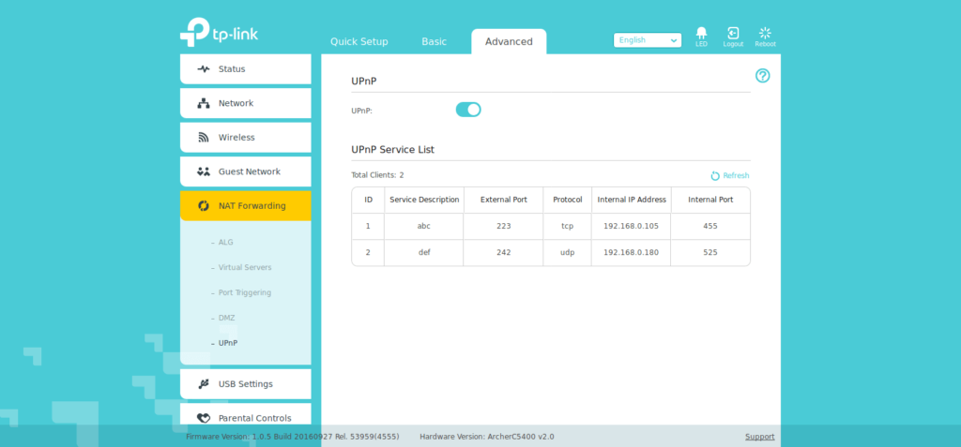Select the Port Triggering submenu item

point(244,292)
